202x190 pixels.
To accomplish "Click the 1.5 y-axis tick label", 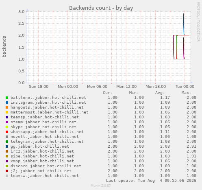I will tap(22, 47).
